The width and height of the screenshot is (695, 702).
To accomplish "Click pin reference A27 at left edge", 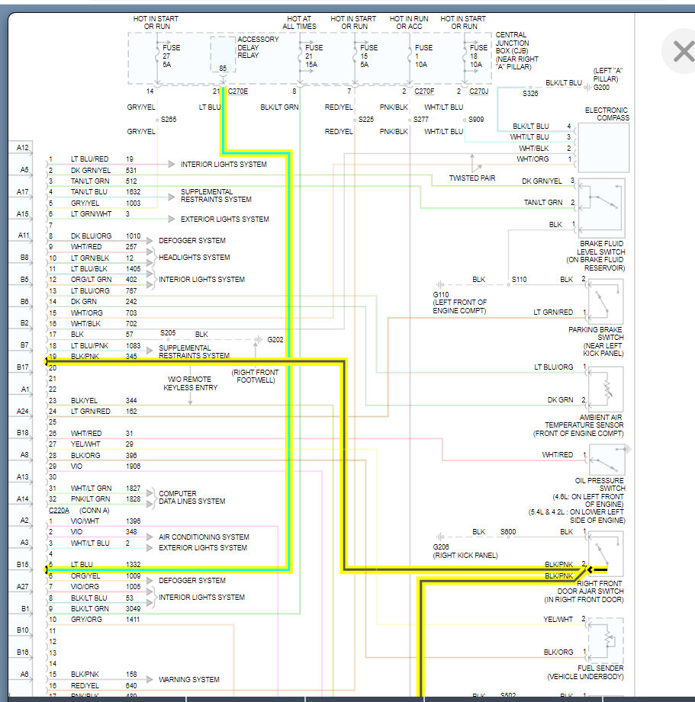I will (x=22, y=586).
